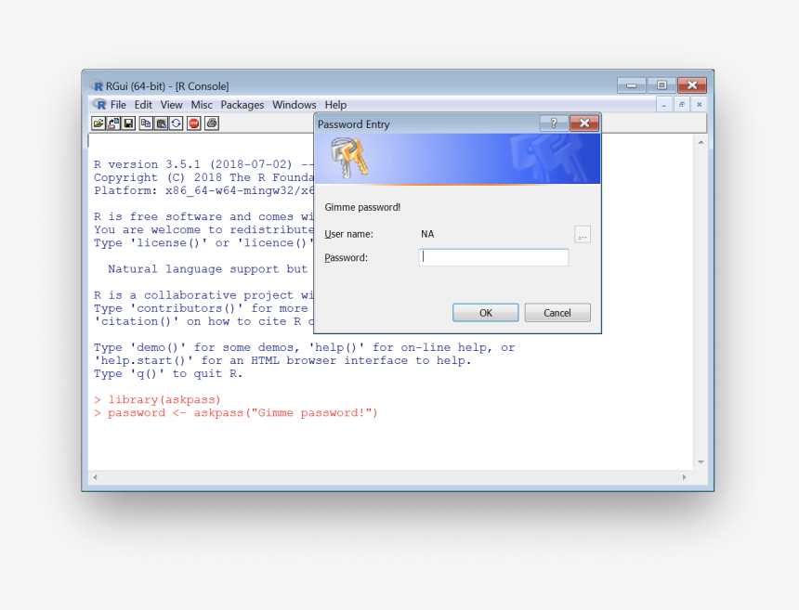
Task: Click the Paste toolbar icon
Action: (161, 123)
